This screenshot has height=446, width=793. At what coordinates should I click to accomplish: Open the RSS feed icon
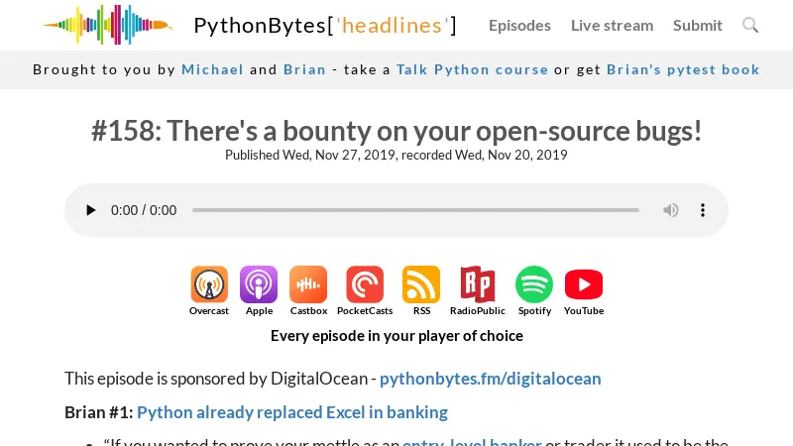[x=421, y=285]
